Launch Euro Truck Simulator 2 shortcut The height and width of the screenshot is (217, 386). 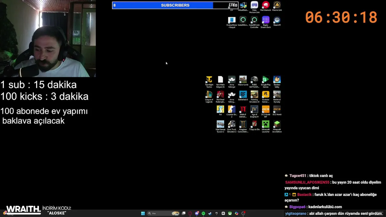coord(232,127)
